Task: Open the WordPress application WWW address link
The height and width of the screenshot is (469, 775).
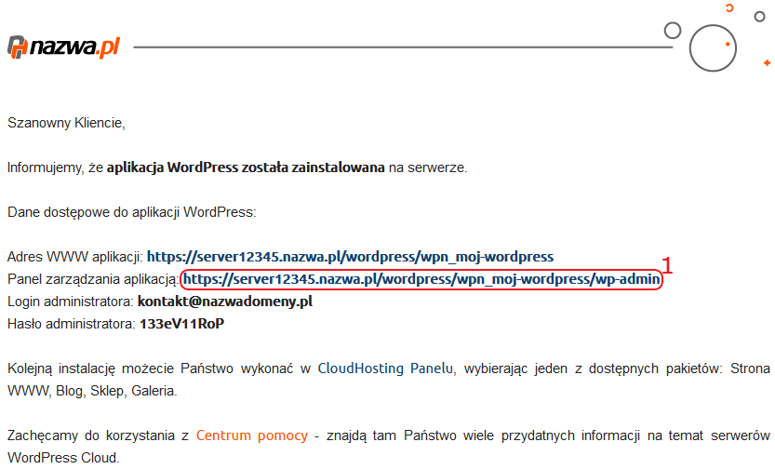Action: 350,257
